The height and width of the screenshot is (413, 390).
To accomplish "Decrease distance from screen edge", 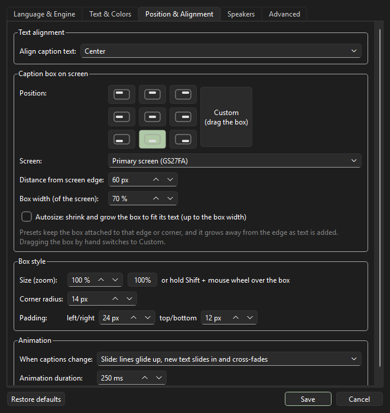I will (170, 179).
